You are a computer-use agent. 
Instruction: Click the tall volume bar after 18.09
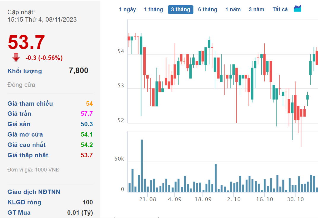[216, 178]
